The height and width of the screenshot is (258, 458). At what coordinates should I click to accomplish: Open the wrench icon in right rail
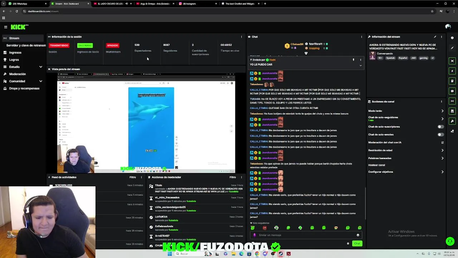tap(452, 121)
